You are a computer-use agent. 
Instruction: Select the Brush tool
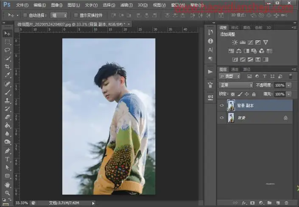coord(7,92)
